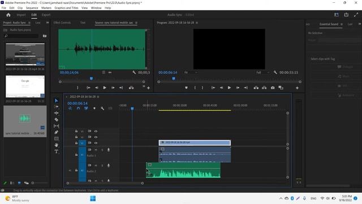Switch Project panel to icon view
Image resolution: width=362 pixels, height=204 pixels.
(x=19, y=183)
